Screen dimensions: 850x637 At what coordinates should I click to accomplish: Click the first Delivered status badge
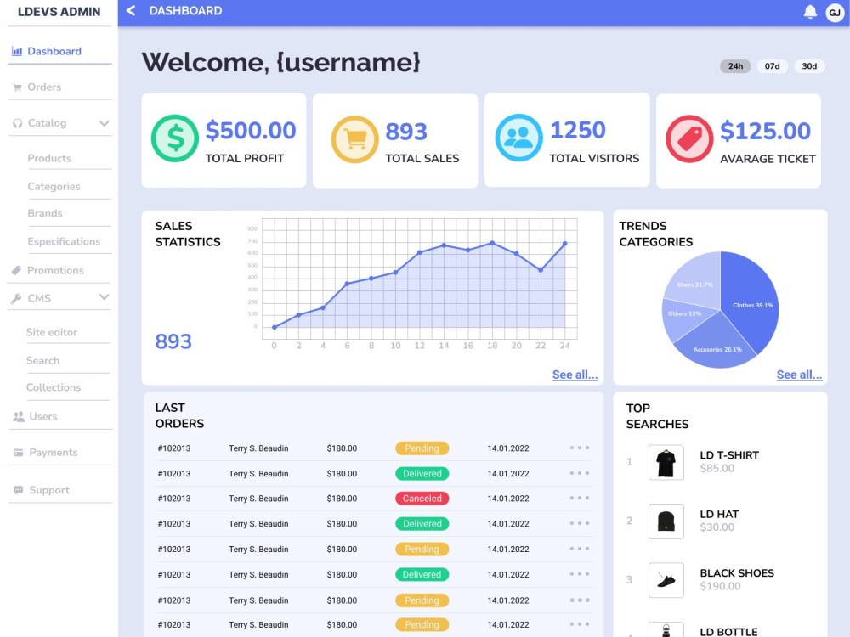click(x=422, y=473)
